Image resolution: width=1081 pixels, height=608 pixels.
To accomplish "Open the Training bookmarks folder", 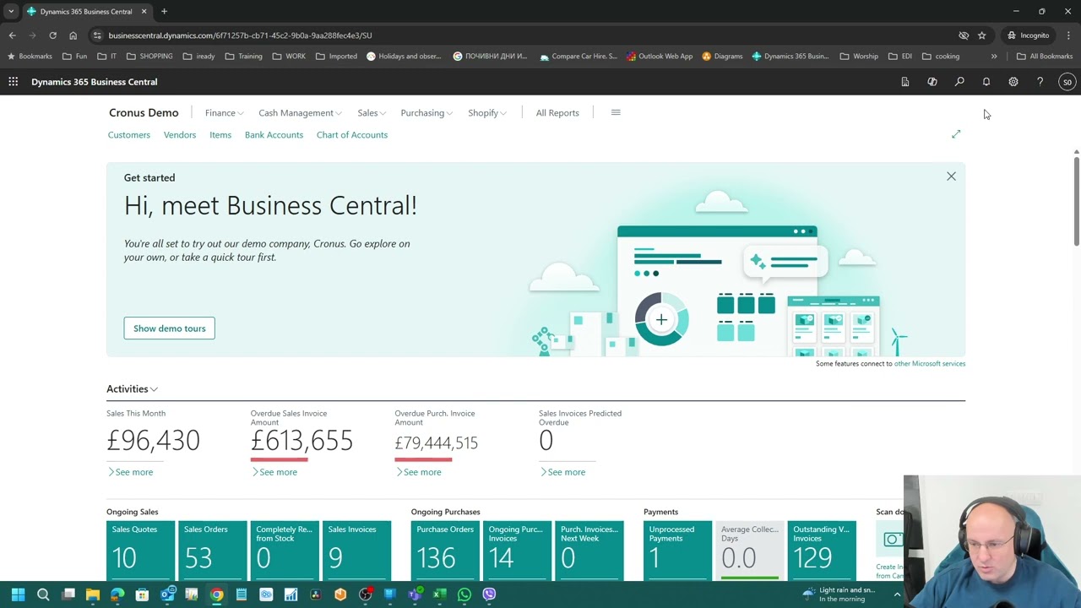I will 243,57.
